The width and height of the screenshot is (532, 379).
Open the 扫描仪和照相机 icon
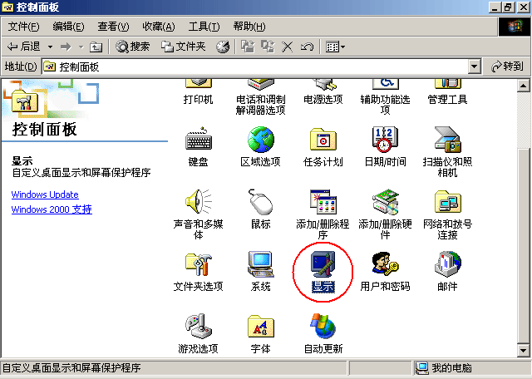pos(447,139)
